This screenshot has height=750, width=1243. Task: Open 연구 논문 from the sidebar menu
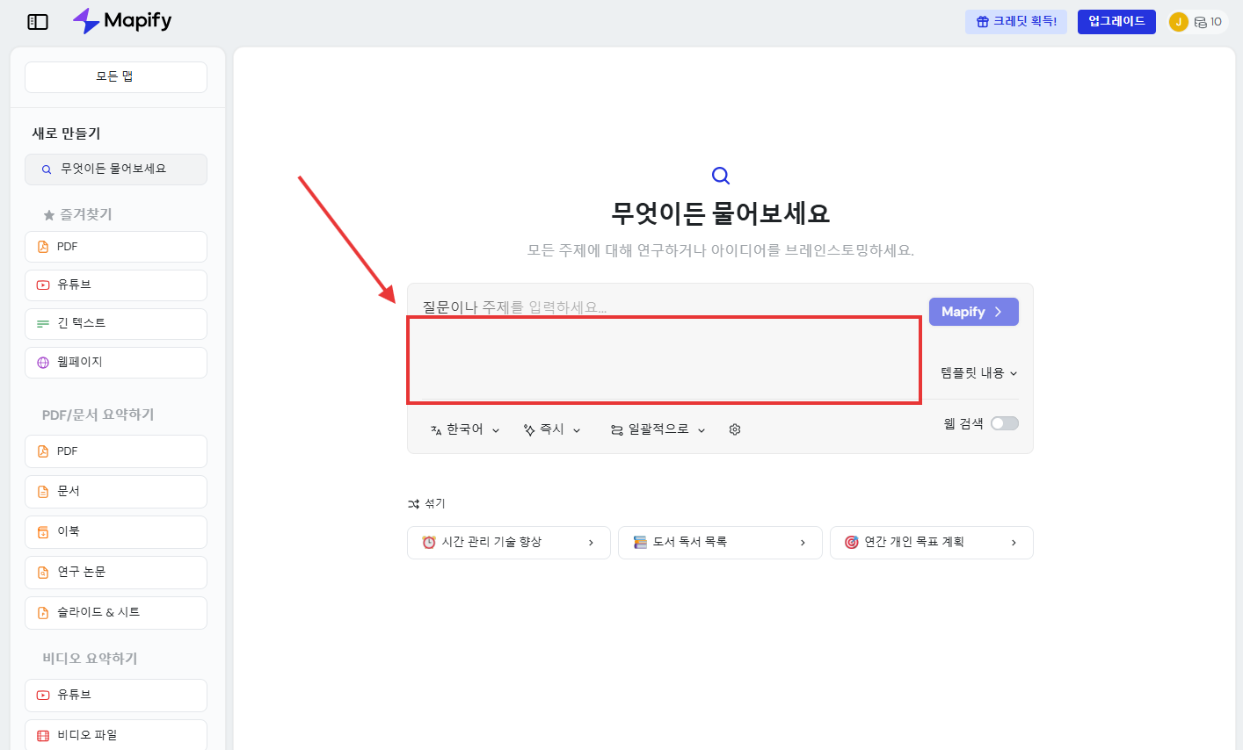pos(115,572)
